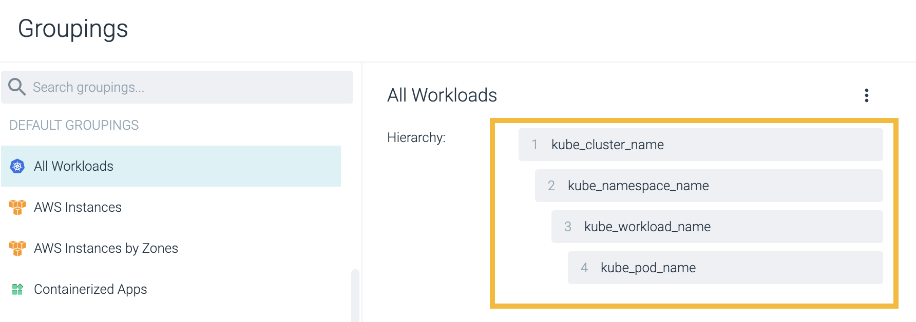This screenshot has width=916, height=322.
Task: Click the DEFAULT GROUPINGS section header
Action: pyautogui.click(x=74, y=125)
